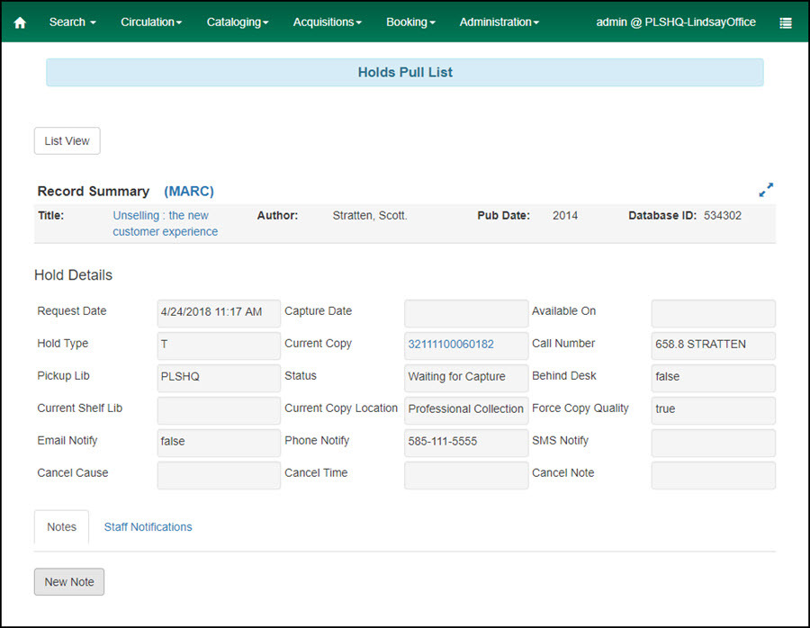
Task: Open the Administration dropdown menu
Action: click(499, 22)
